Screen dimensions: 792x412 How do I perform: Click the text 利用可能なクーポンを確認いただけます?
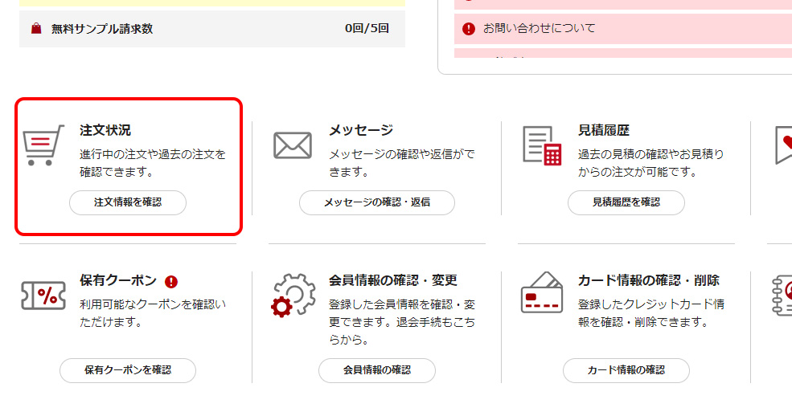[153, 313]
